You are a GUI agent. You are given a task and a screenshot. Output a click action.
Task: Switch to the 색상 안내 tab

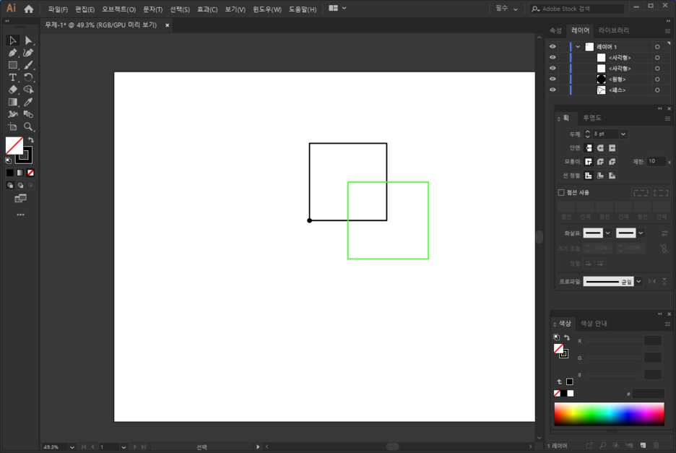pyautogui.click(x=593, y=324)
